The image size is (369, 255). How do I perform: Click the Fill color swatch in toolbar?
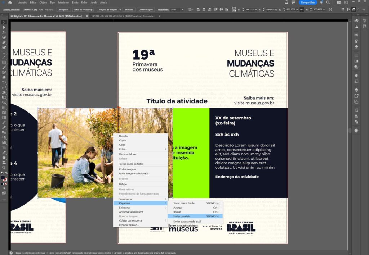(x=3, y=178)
